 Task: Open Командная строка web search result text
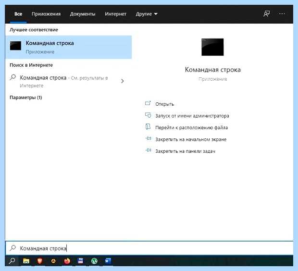[x=43, y=78]
